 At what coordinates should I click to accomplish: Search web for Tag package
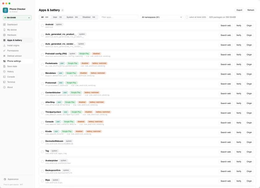pyautogui.click(x=226, y=152)
